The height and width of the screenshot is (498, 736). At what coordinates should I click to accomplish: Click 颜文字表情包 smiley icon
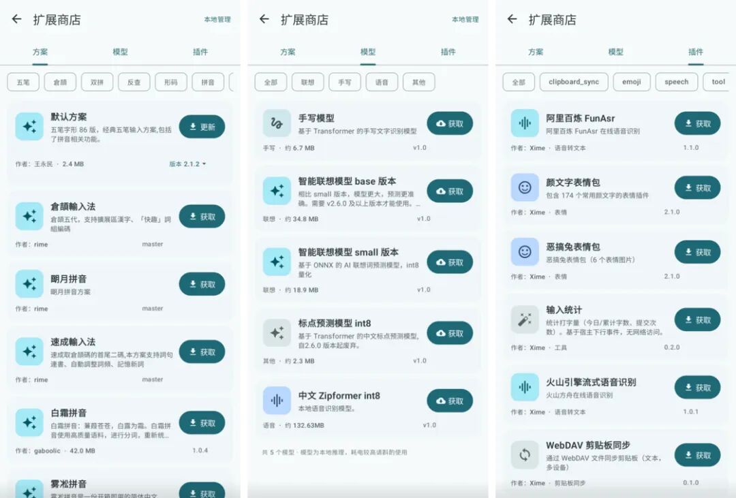[x=525, y=187]
